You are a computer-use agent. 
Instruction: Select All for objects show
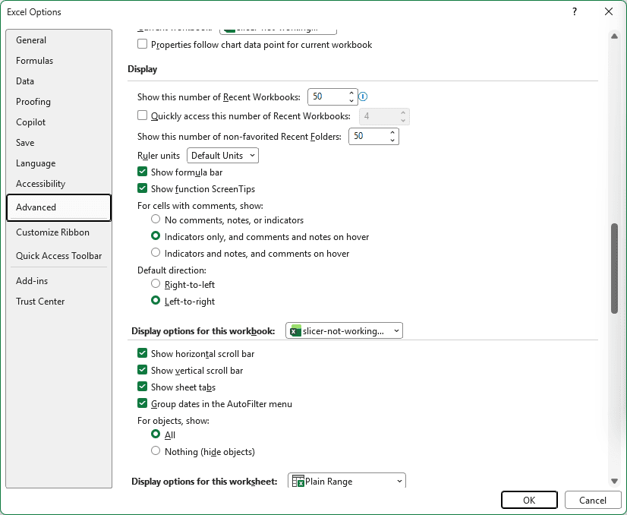pos(156,434)
